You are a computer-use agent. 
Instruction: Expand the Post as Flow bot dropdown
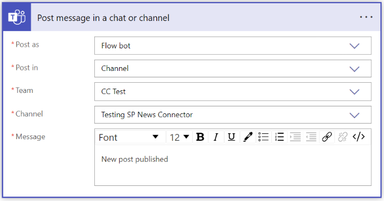point(233,46)
